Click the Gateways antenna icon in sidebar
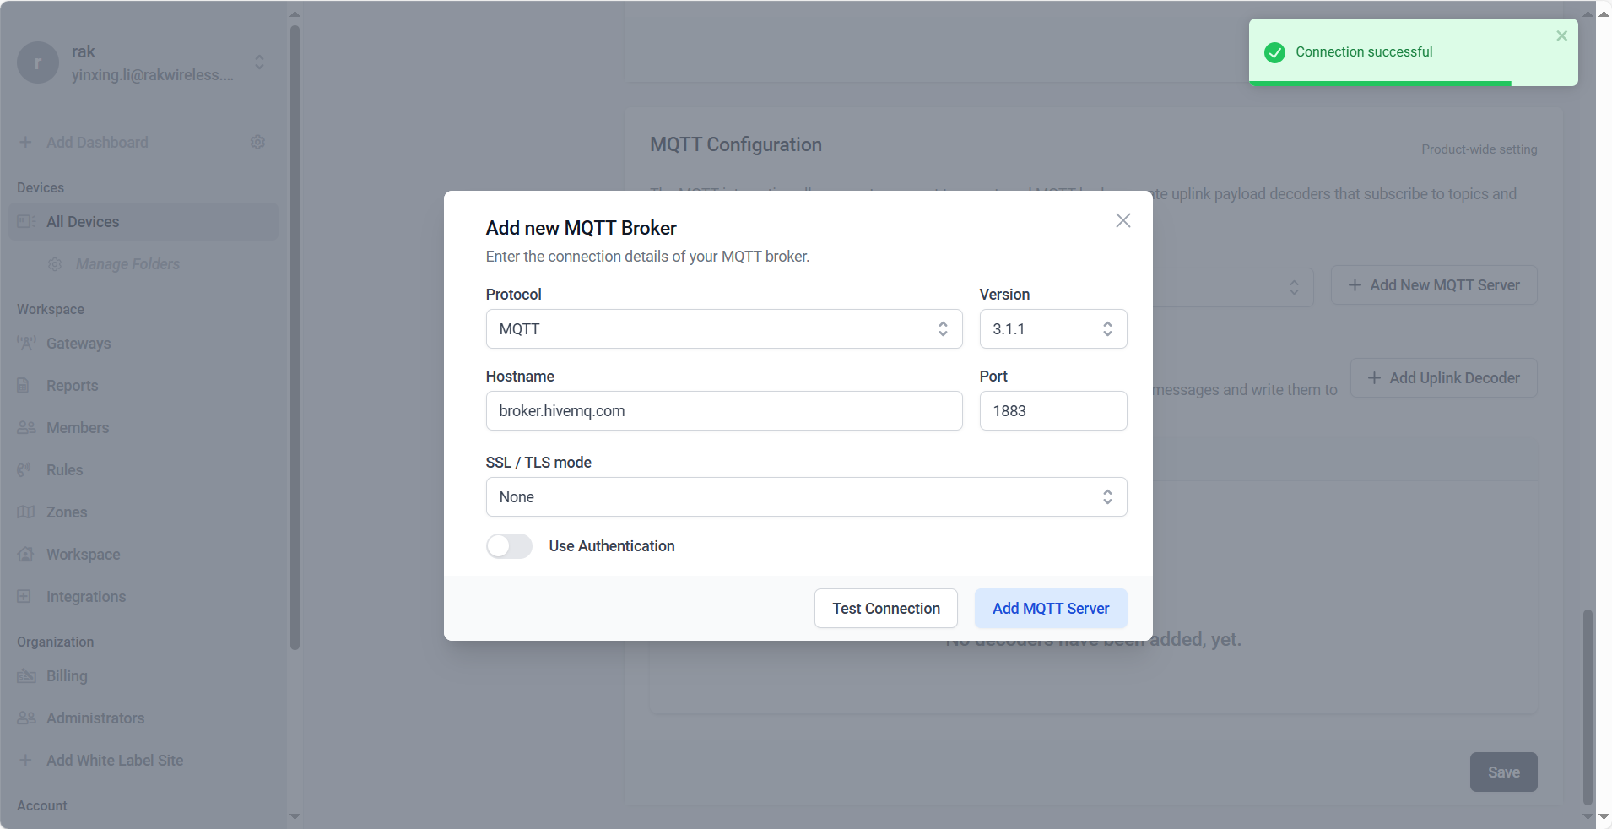 point(26,344)
